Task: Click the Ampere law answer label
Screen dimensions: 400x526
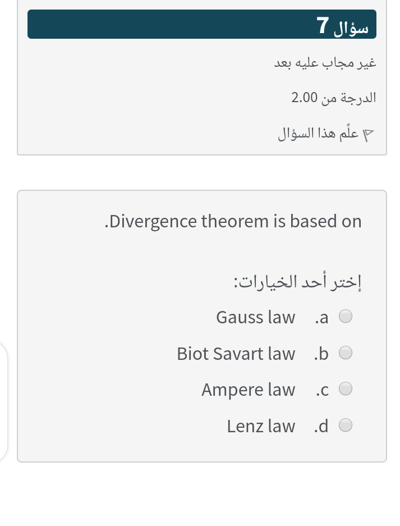Action: (x=248, y=390)
